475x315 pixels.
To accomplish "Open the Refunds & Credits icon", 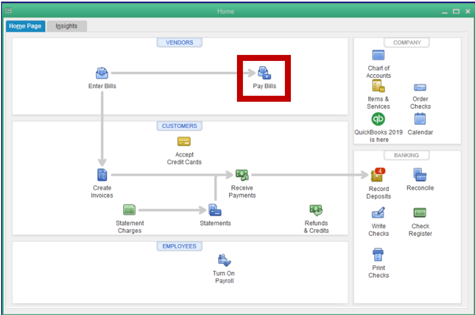I will click(316, 210).
